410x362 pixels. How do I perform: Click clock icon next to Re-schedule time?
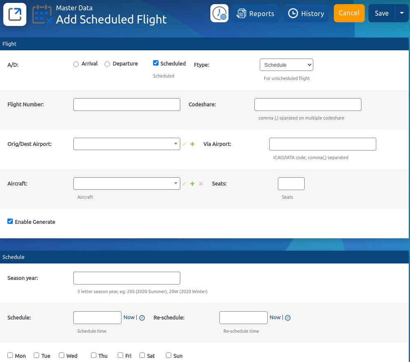point(288,318)
